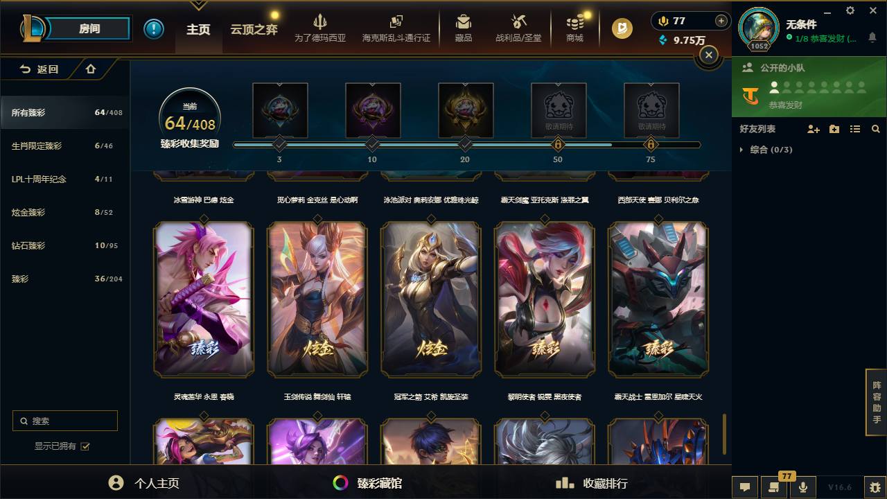
Task: Click the home icon beside 返回
Action: (x=91, y=69)
